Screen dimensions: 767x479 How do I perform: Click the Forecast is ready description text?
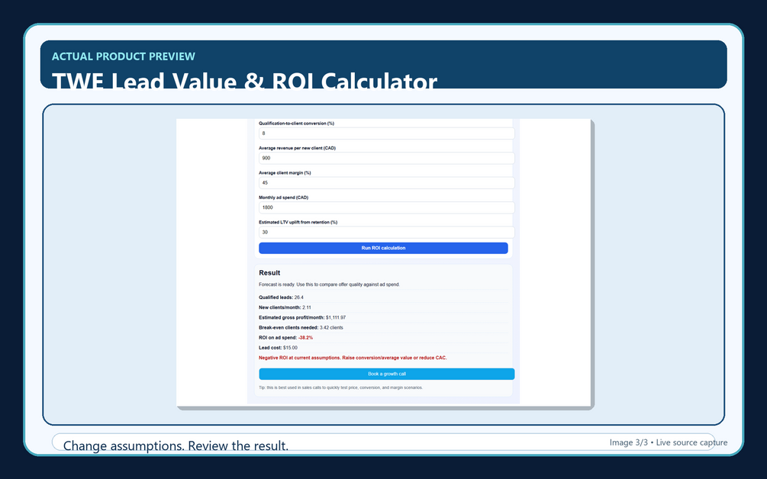tap(329, 285)
